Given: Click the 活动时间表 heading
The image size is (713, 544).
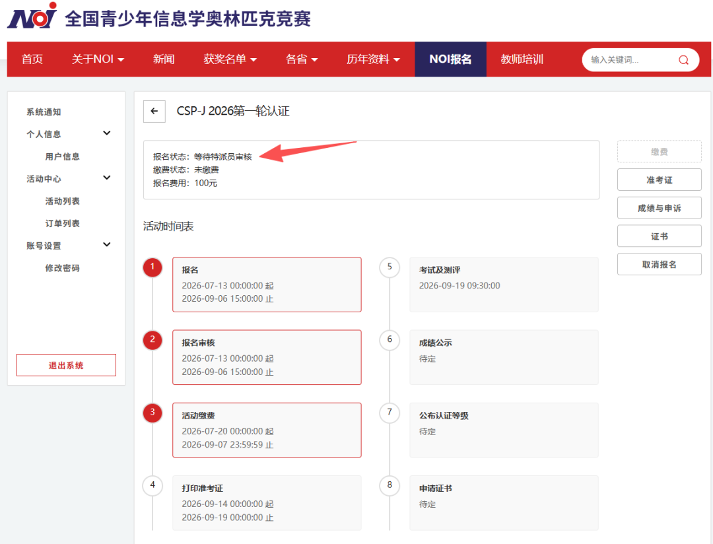Looking at the screenshot, I should pos(169,226).
